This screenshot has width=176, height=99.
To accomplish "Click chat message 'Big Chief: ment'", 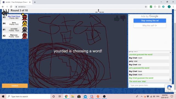I will click(136, 75).
